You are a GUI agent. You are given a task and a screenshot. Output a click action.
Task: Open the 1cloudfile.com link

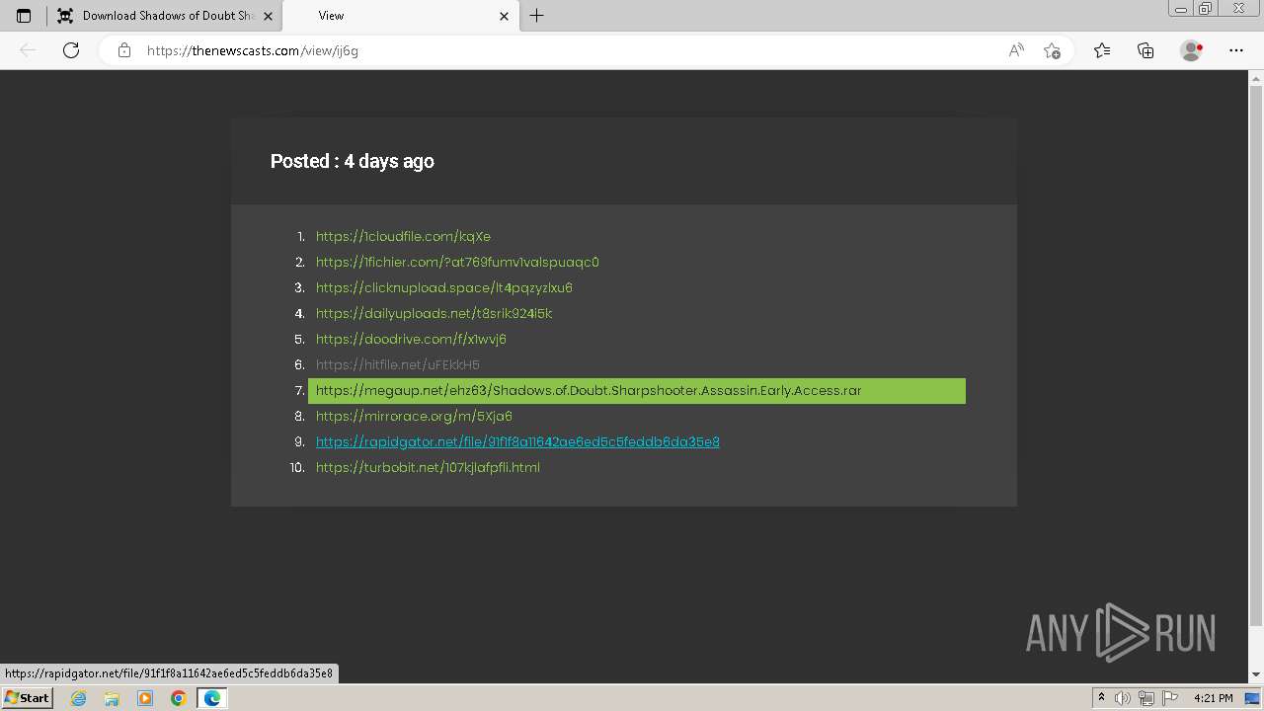click(x=403, y=237)
